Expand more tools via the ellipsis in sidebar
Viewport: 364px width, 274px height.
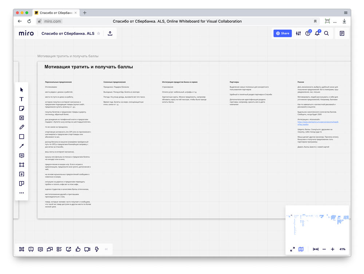[21, 192]
